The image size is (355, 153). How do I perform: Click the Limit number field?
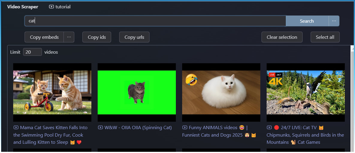[32, 52]
